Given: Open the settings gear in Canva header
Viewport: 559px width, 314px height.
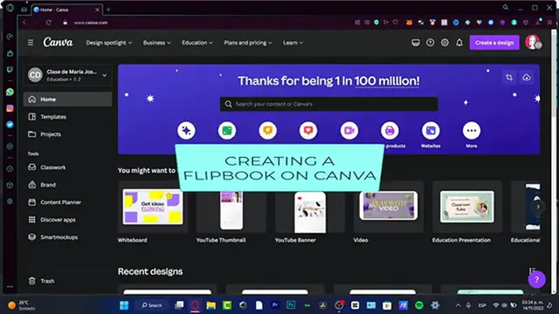Looking at the screenshot, I should tap(445, 43).
